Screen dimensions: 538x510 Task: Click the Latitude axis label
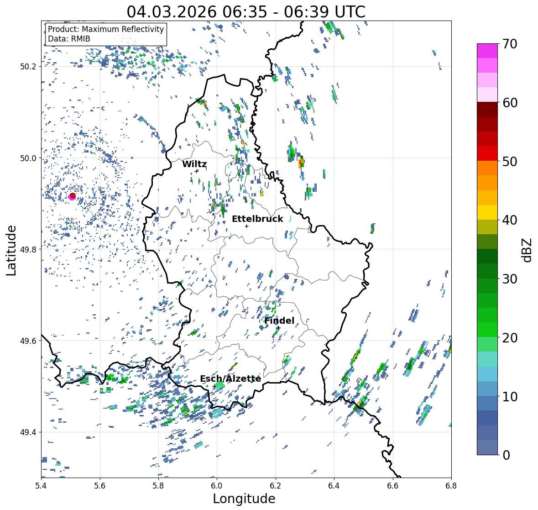[11, 250]
